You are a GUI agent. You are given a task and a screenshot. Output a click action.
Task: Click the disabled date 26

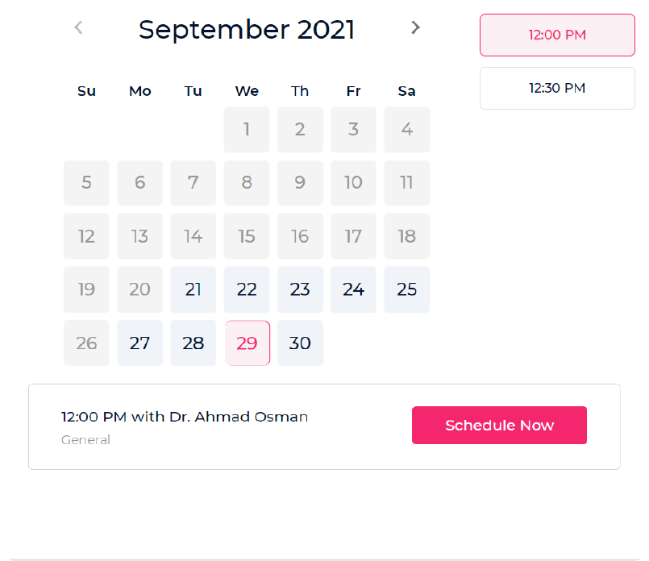pos(86,343)
